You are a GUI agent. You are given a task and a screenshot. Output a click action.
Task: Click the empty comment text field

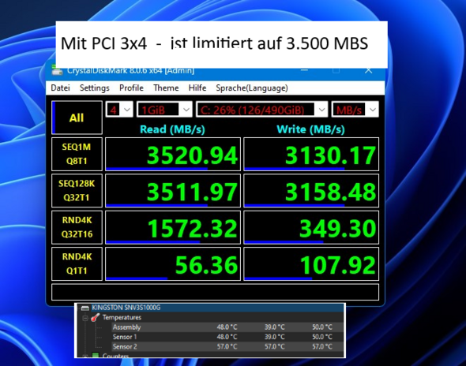point(215,292)
